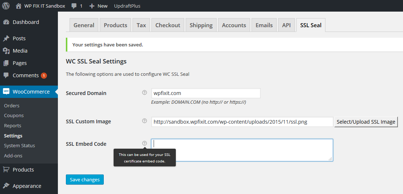Click the SSL Embed Code help icon

coord(145,143)
